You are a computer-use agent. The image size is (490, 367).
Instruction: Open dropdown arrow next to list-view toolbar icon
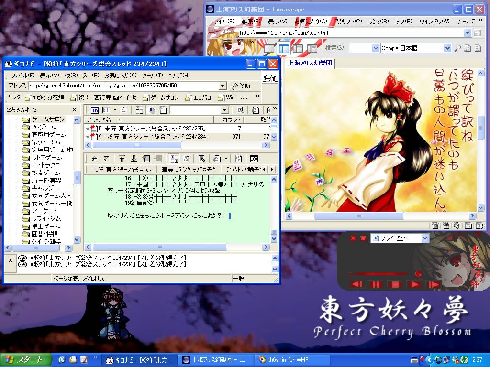point(115,110)
